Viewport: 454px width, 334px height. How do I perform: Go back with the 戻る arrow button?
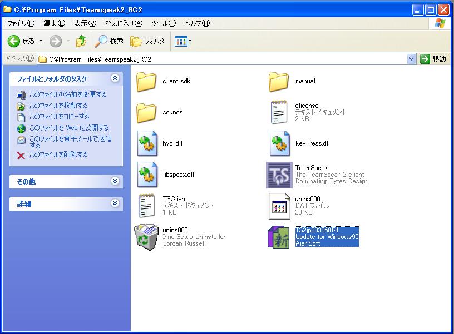[x=21, y=41]
